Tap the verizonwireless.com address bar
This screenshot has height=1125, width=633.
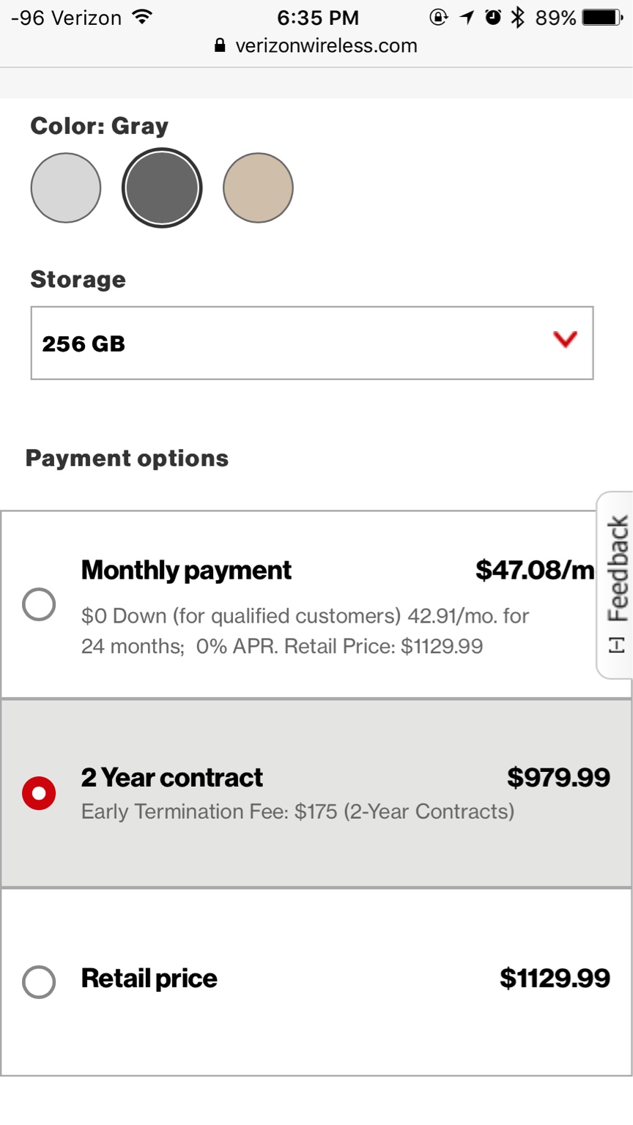click(x=316, y=45)
